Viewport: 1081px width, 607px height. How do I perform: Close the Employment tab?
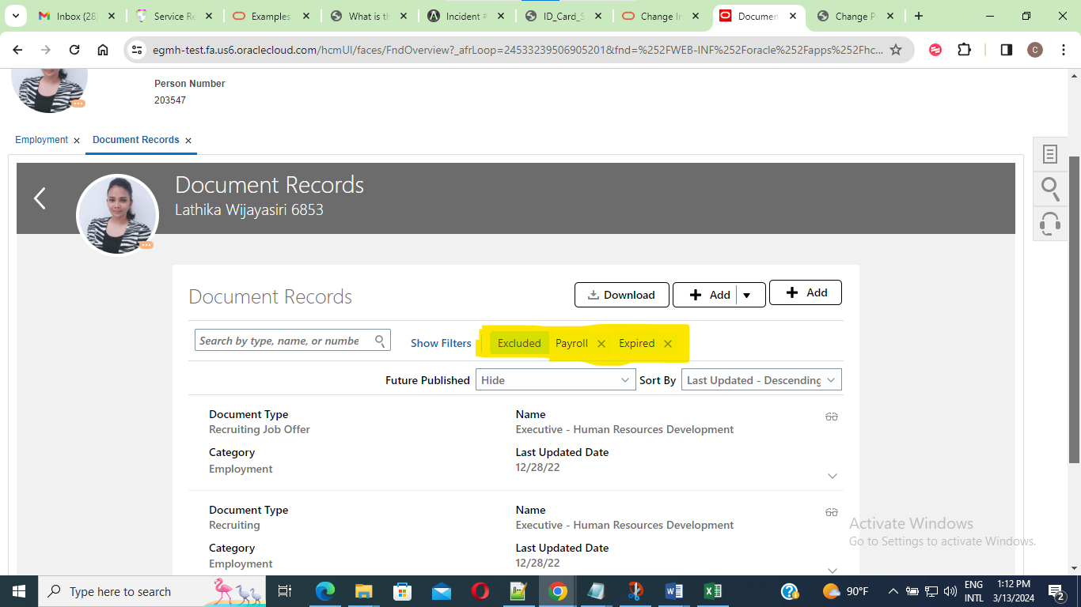(77, 141)
